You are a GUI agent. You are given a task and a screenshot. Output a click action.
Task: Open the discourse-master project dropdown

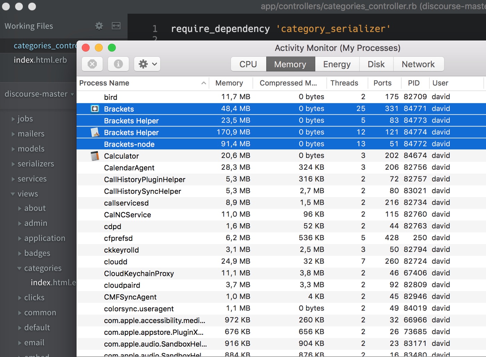[x=39, y=94]
